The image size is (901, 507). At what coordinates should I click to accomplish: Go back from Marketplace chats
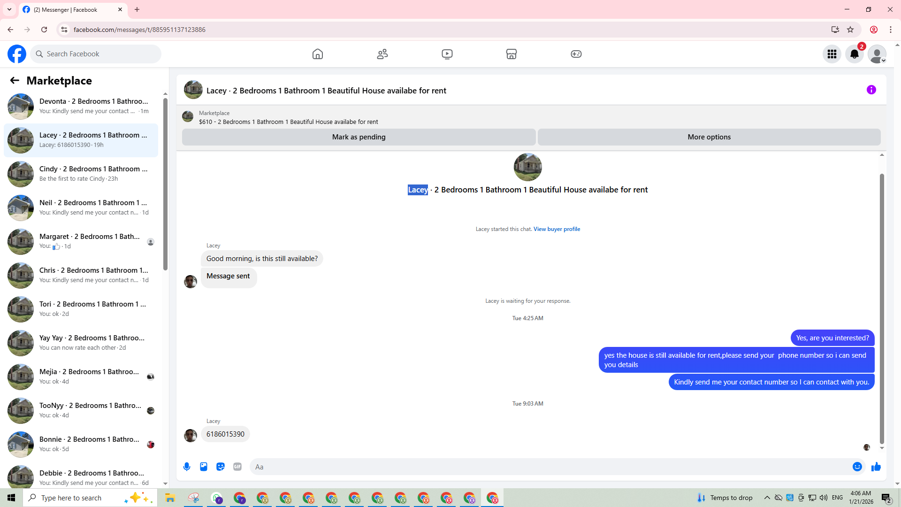(15, 80)
